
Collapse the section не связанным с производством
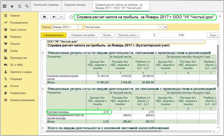point(43,89)
